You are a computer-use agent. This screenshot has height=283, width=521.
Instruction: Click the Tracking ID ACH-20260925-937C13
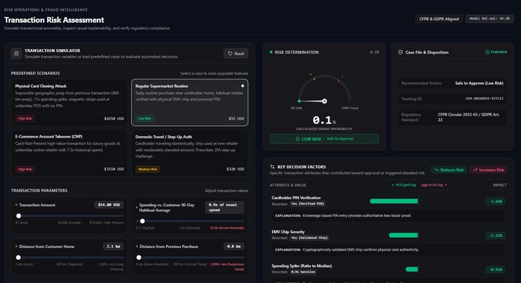[x=484, y=99]
